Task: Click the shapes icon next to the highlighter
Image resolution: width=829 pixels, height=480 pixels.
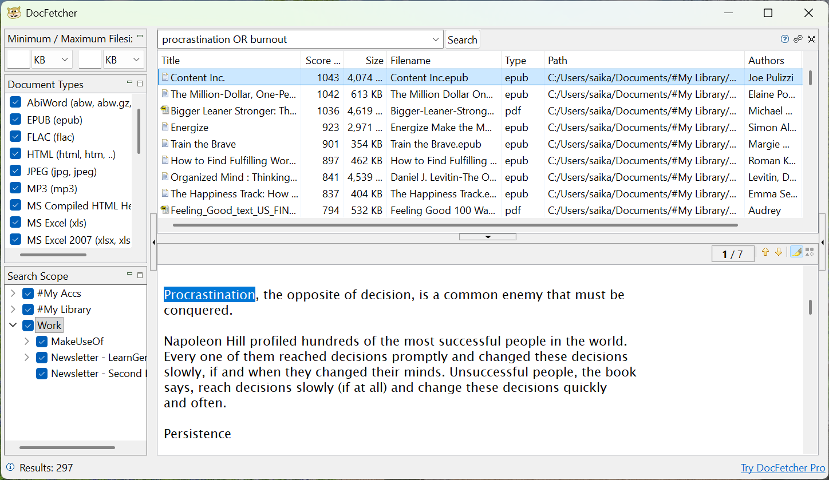Action: (x=809, y=252)
